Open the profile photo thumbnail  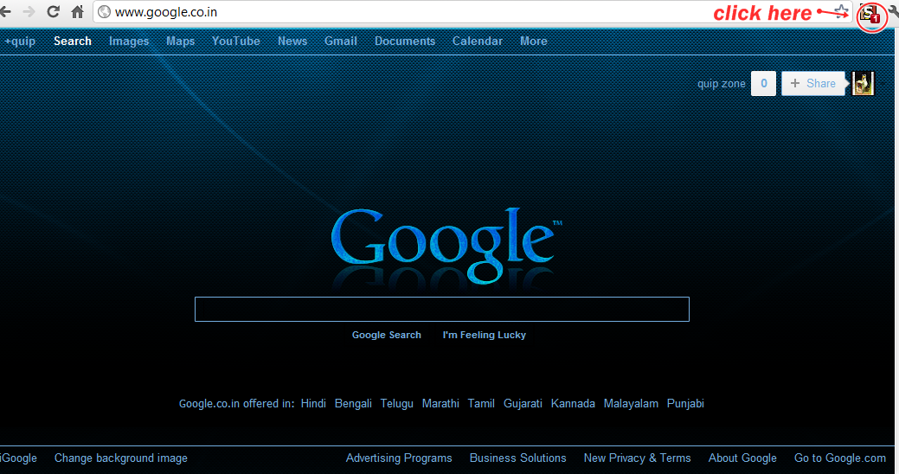(863, 84)
